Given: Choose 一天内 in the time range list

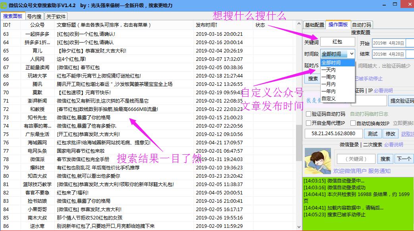Looking at the screenshot, I should pyautogui.click(x=337, y=70).
